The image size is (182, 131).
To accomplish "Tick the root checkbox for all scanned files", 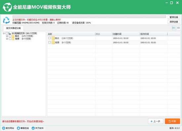I will [x=7, y=33].
